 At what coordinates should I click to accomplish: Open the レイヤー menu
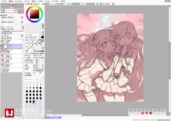[x=27, y=1]
